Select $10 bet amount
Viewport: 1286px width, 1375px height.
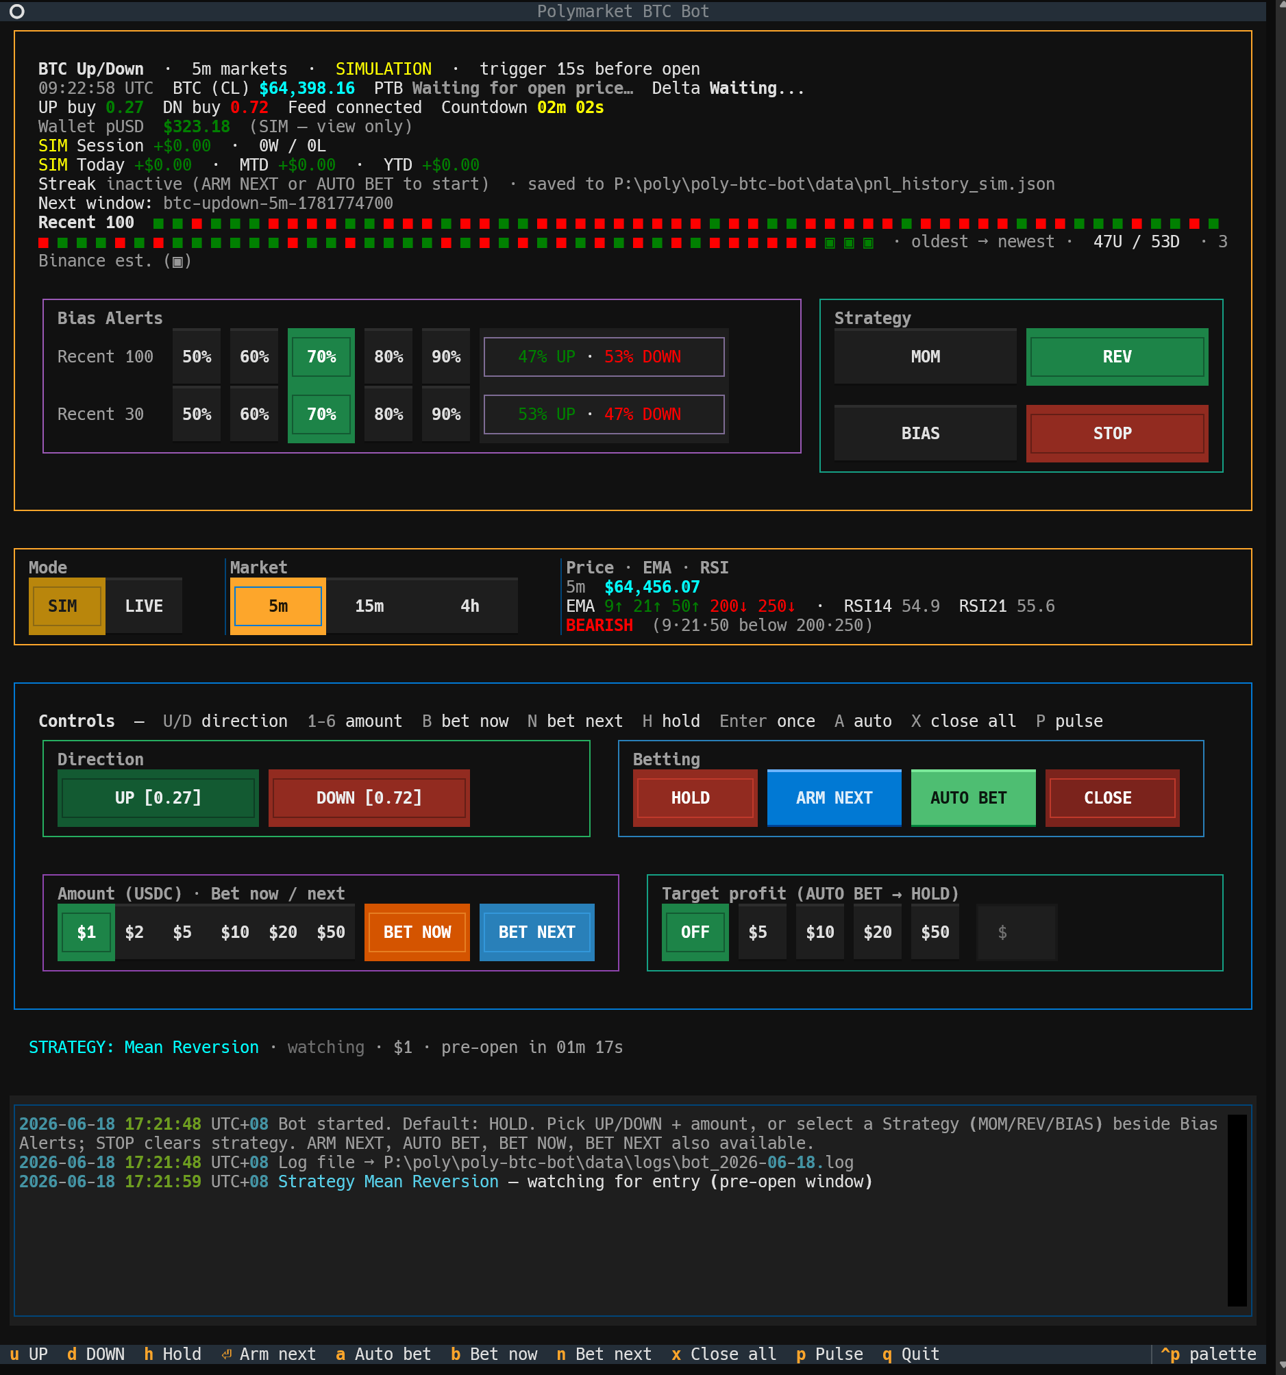tap(234, 932)
